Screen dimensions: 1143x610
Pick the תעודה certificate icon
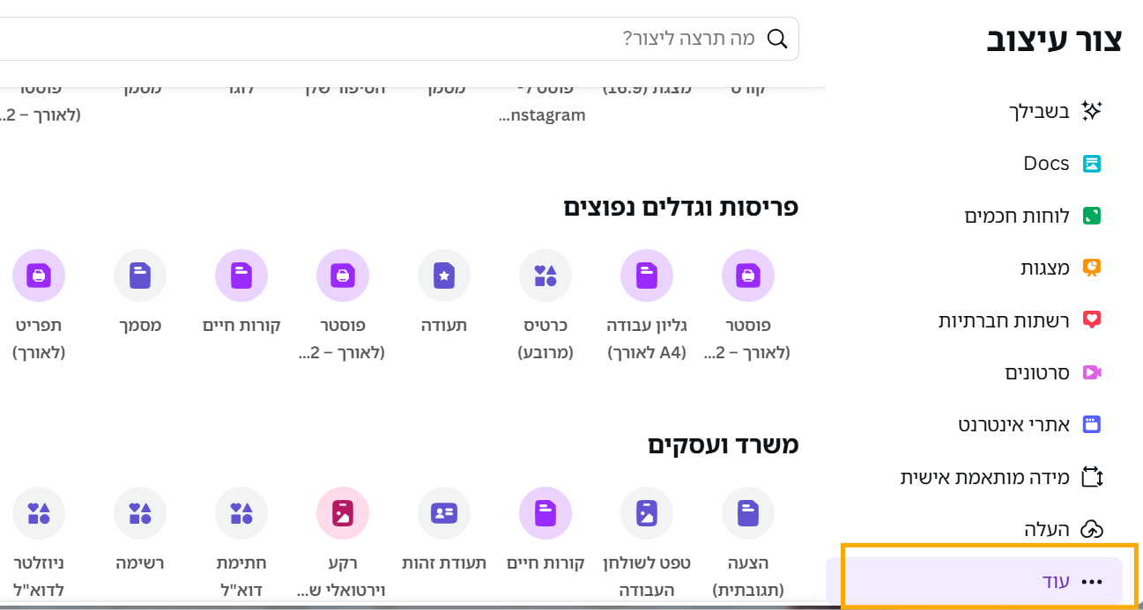[x=444, y=276]
